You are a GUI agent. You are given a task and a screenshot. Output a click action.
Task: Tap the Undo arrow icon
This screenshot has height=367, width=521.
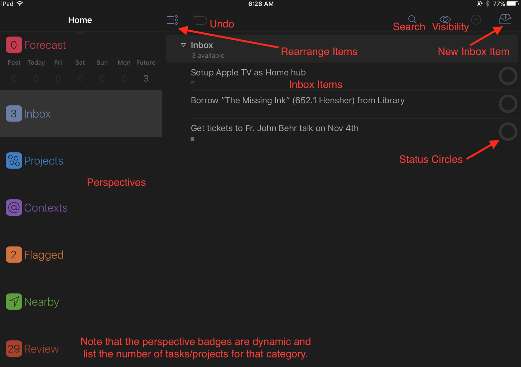click(200, 20)
